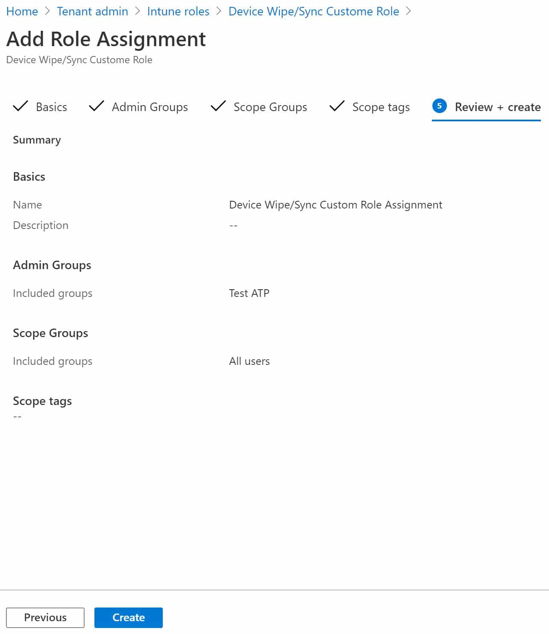549x634 pixels.
Task: Open Intune roles from the breadcrumb
Action: [178, 11]
